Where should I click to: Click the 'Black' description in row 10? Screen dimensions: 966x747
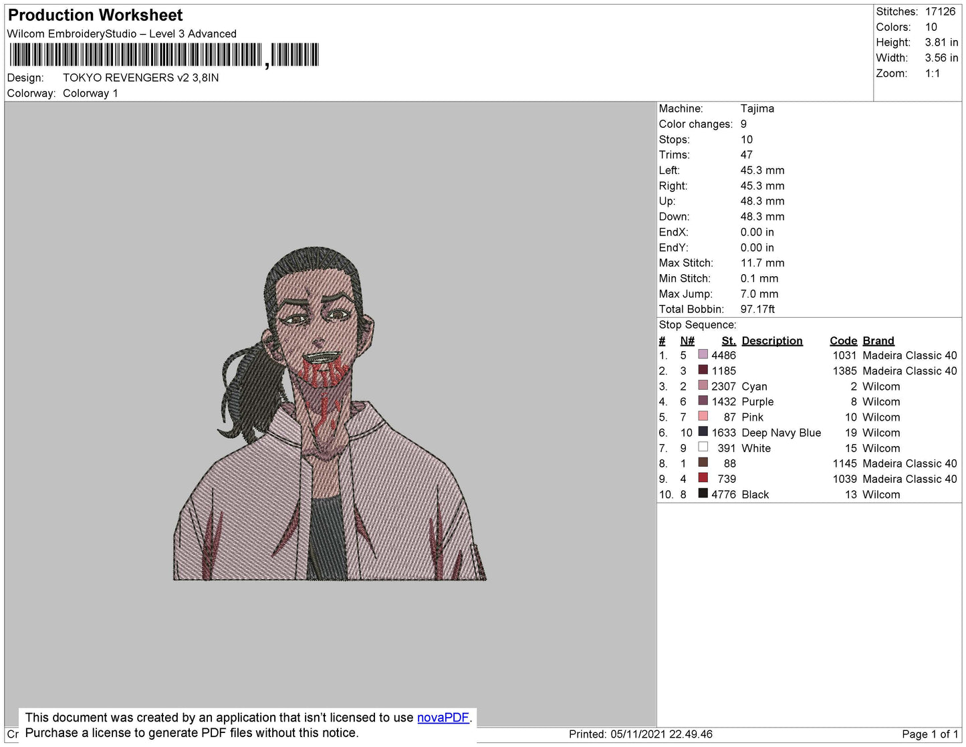click(x=755, y=494)
